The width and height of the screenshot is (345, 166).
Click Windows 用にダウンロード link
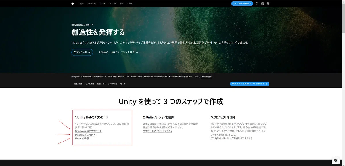[88, 131]
